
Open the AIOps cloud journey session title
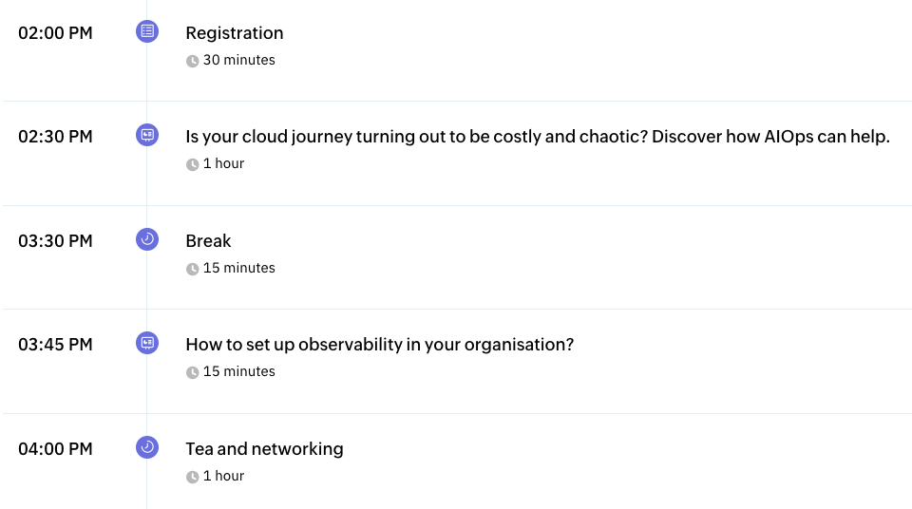(x=538, y=137)
